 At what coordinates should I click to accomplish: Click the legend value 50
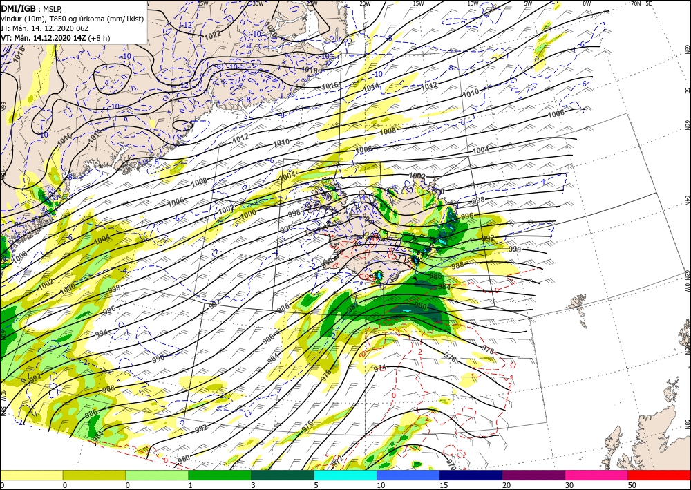click(x=632, y=485)
